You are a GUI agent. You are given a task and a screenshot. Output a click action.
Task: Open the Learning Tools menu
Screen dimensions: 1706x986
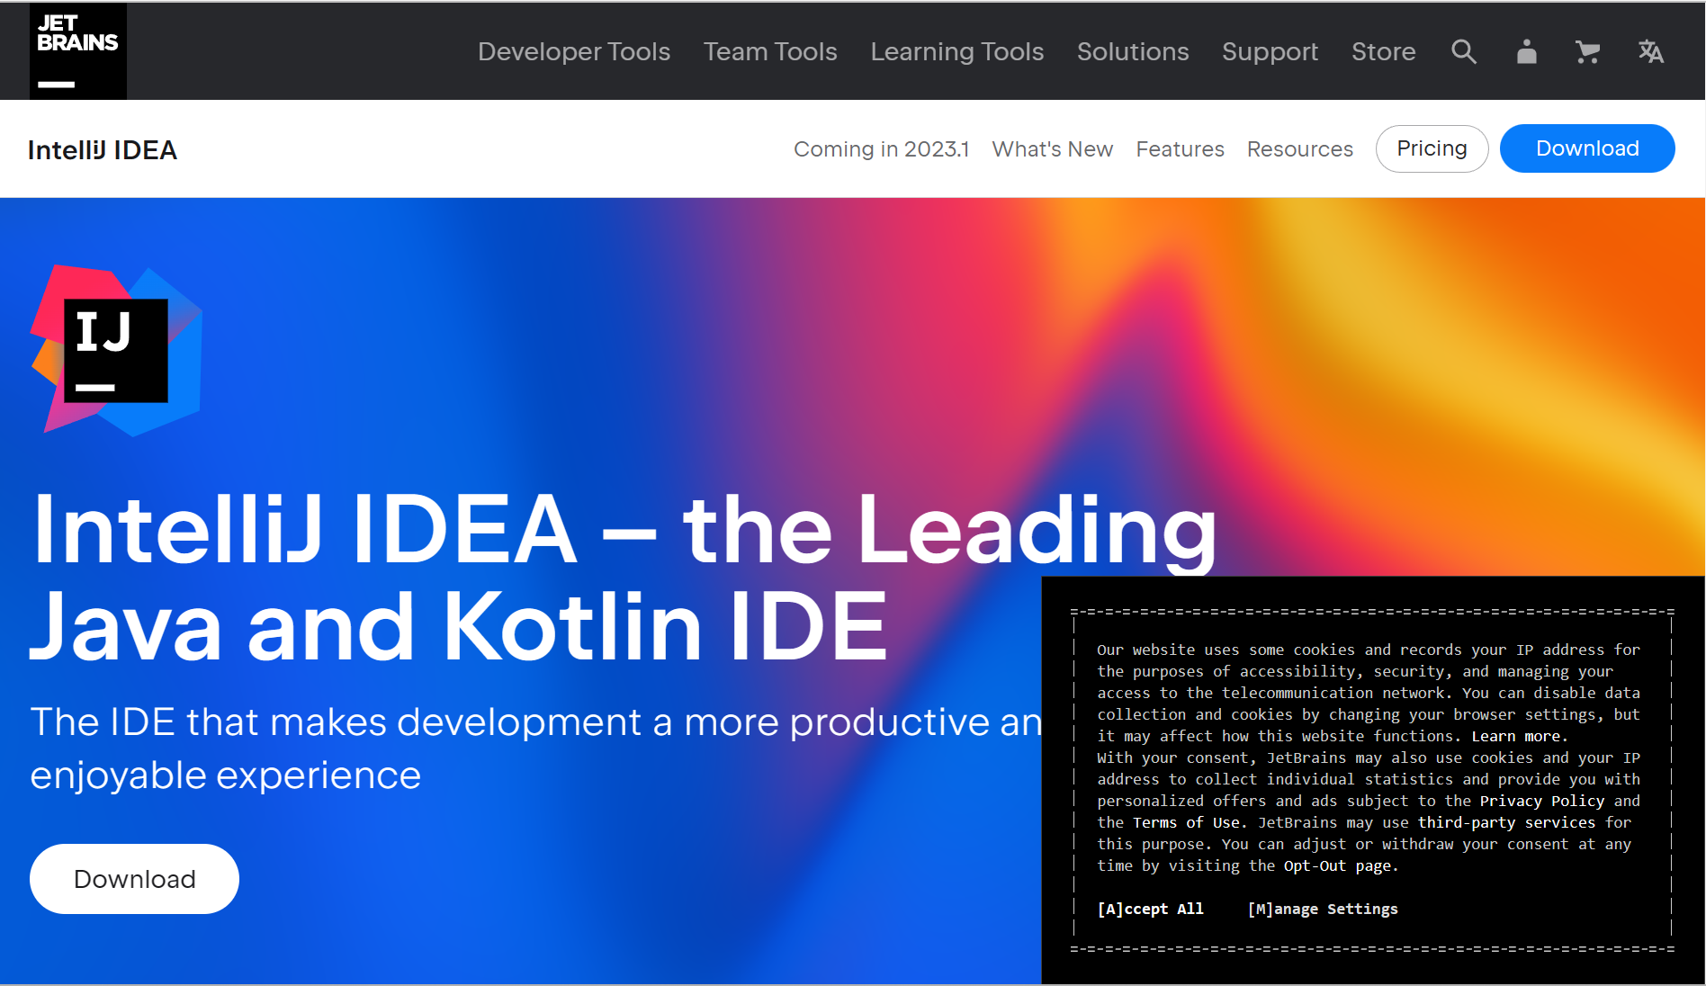(x=956, y=51)
